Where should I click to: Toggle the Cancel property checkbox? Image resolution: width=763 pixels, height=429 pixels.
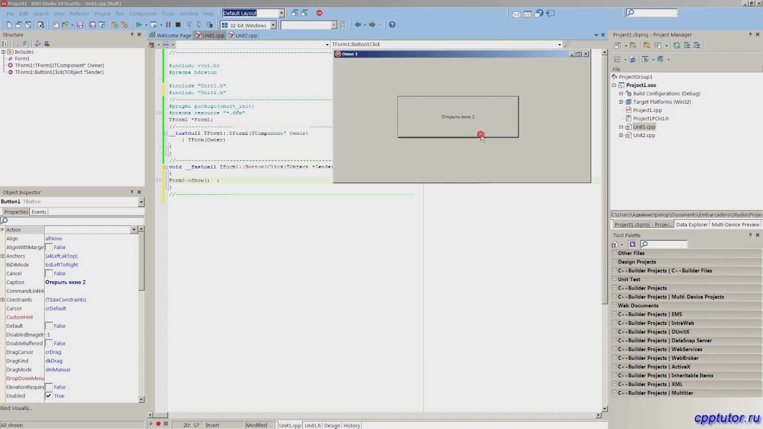(49, 273)
